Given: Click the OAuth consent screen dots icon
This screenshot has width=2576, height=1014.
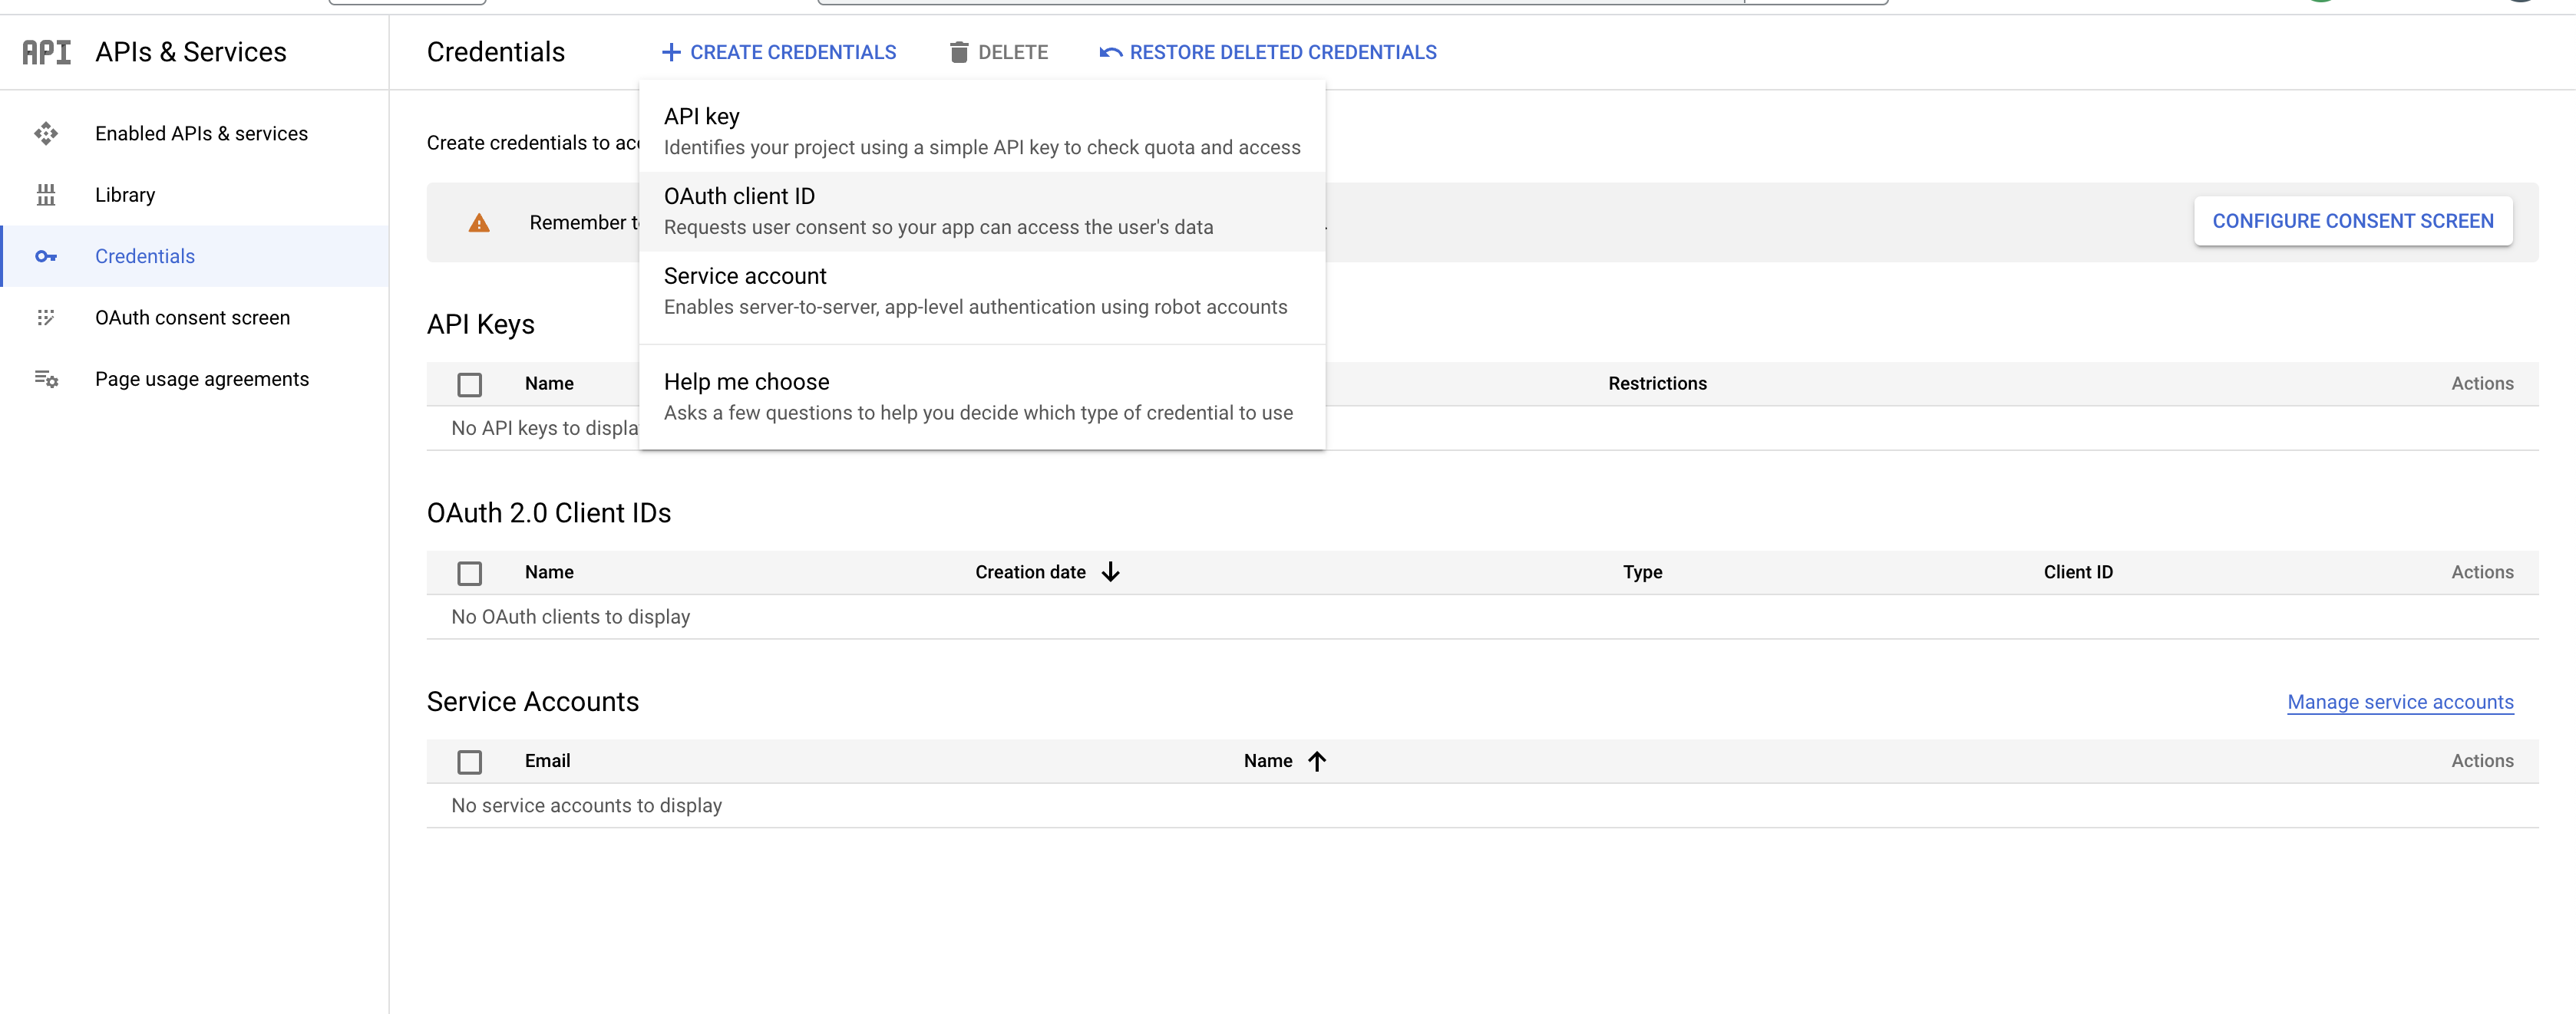Looking at the screenshot, I should (46, 318).
